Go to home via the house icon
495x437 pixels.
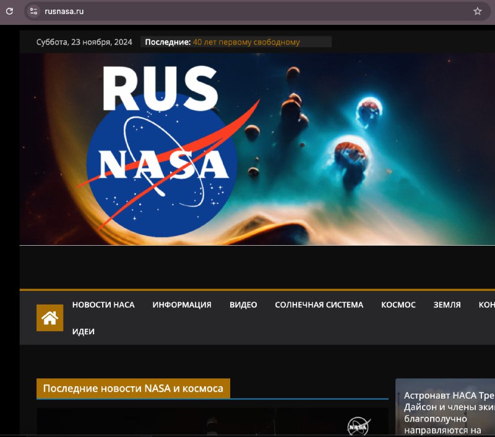[50, 318]
